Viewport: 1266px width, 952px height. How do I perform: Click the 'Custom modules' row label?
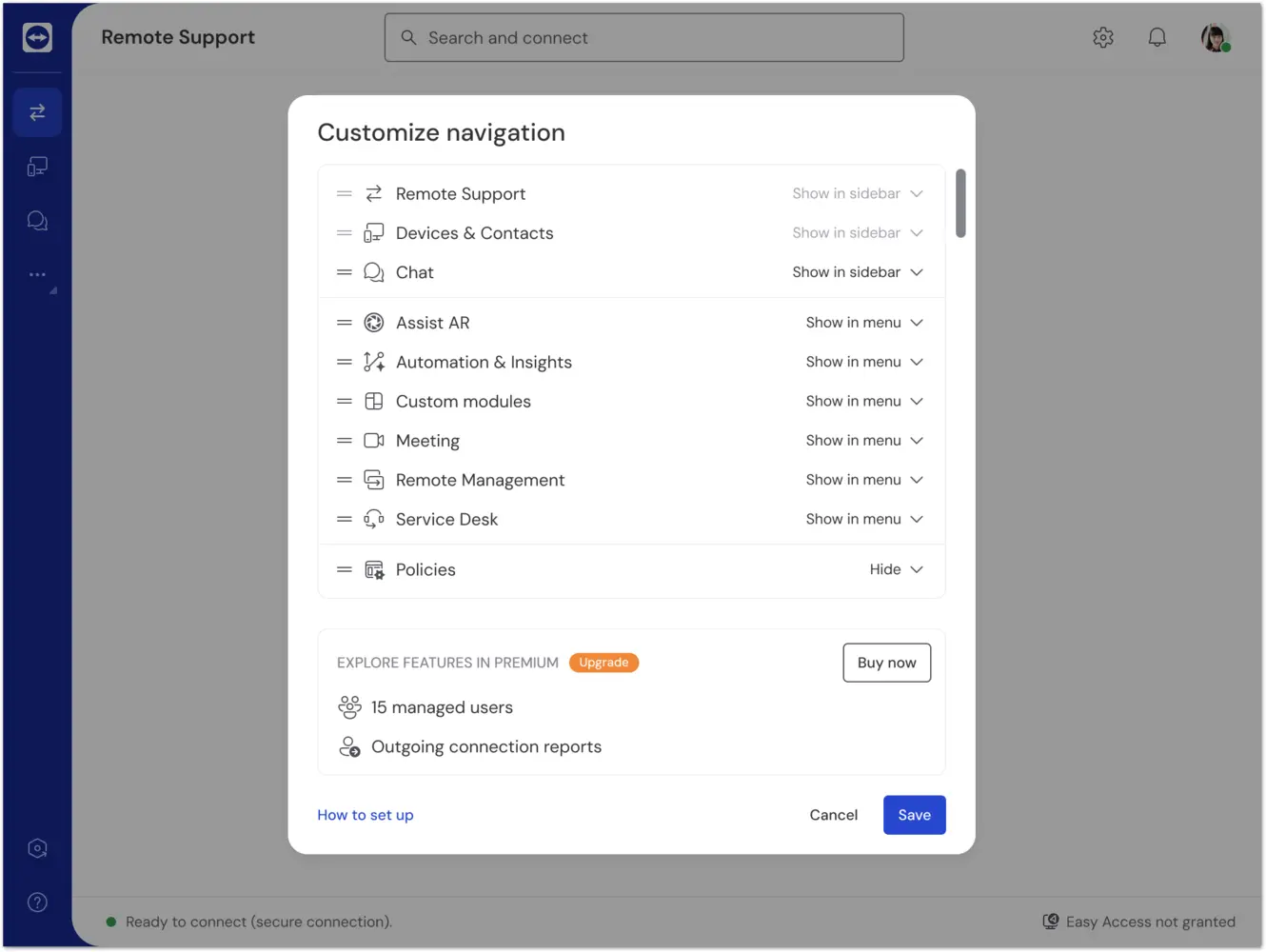pos(464,402)
